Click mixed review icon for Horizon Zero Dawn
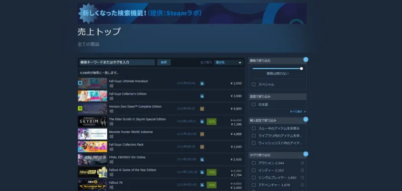 coord(202,109)
